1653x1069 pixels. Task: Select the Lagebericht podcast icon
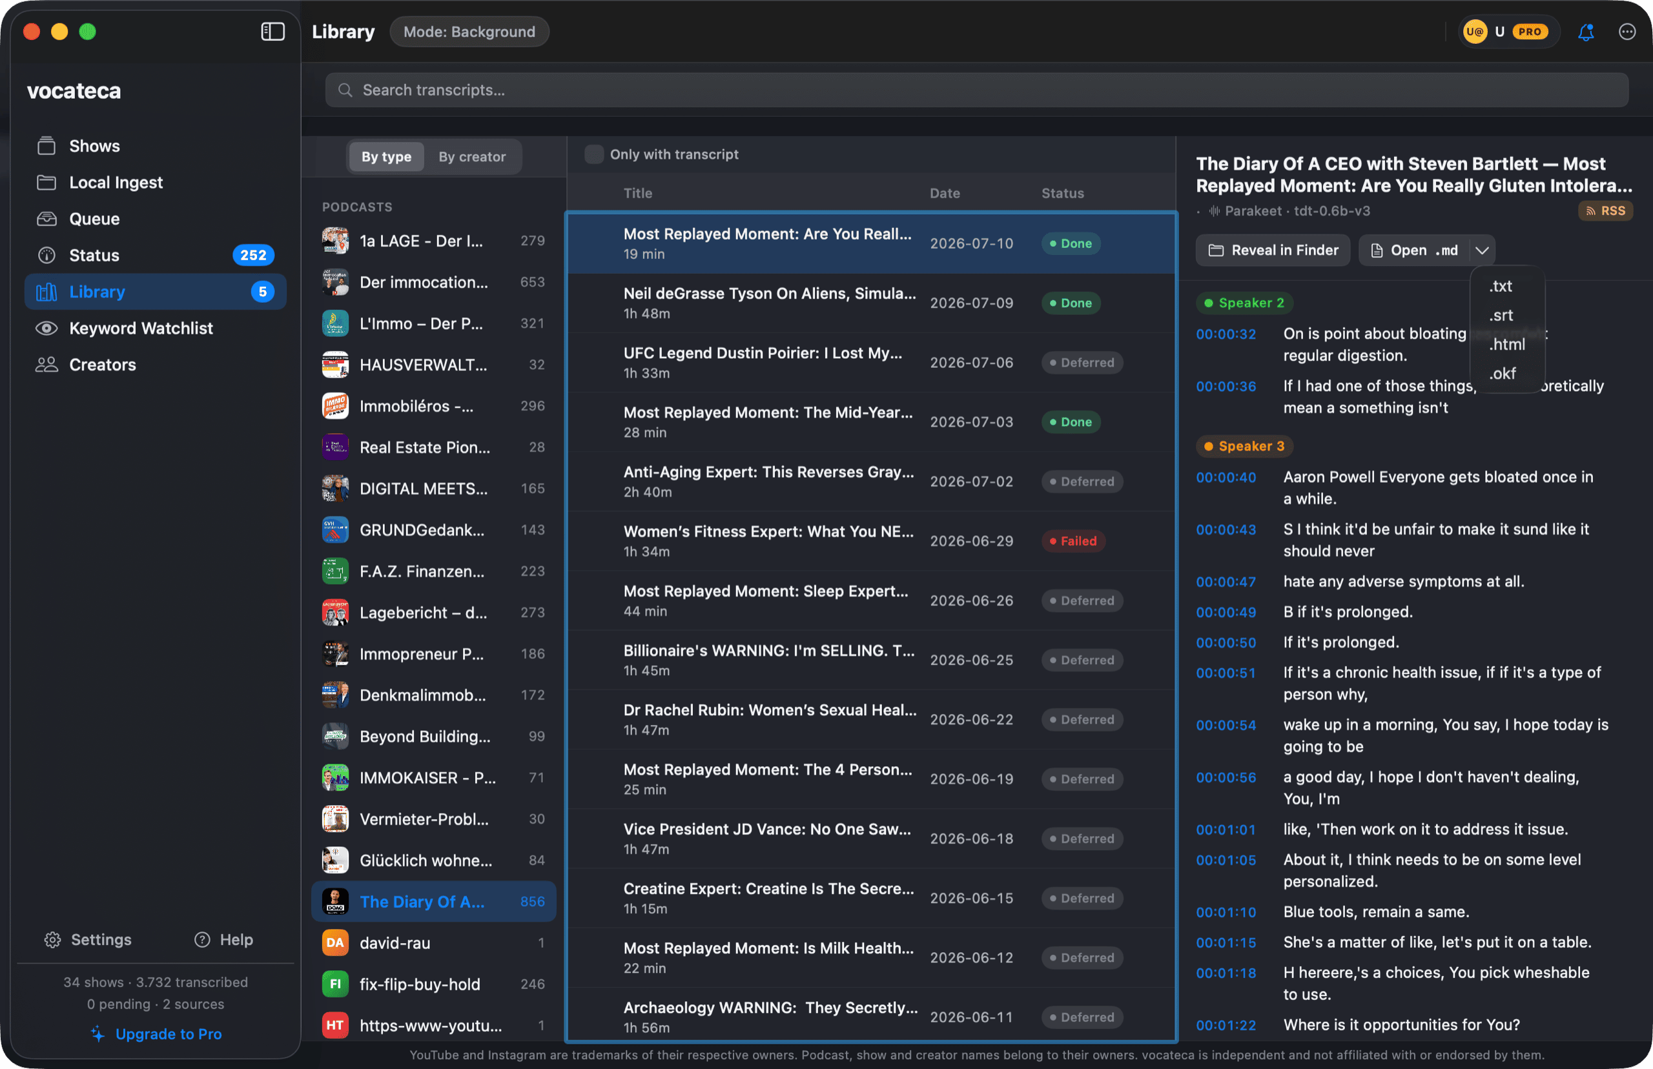click(x=335, y=613)
